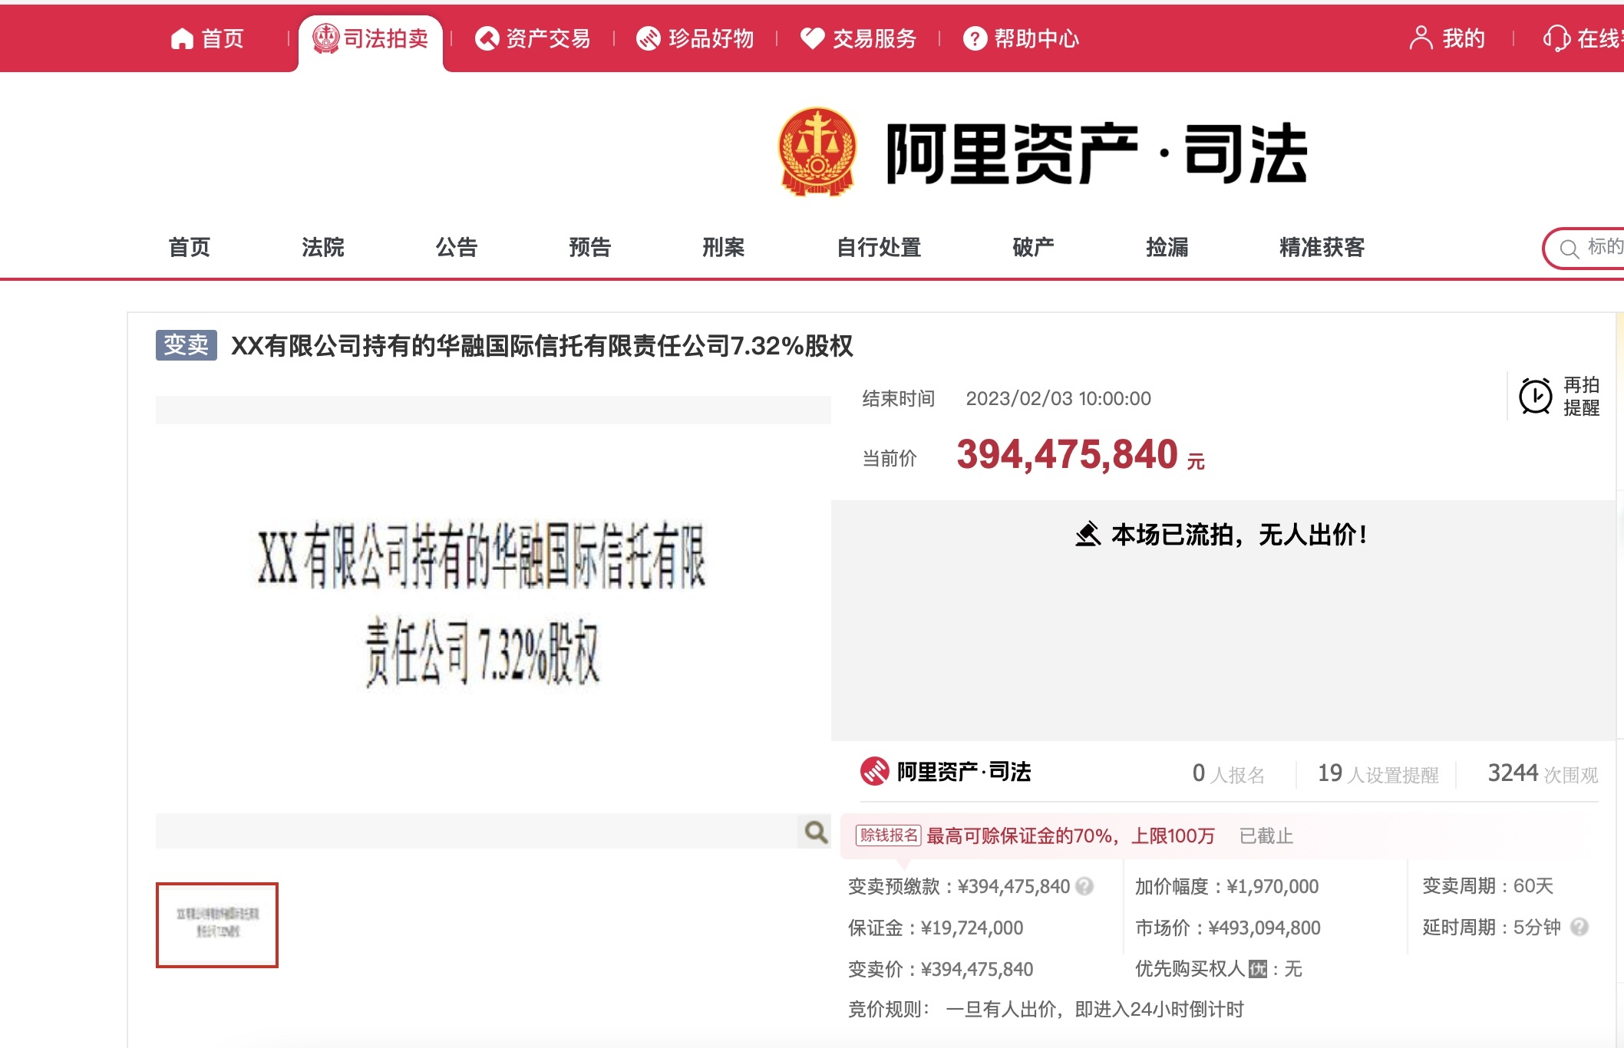Click the 我的 person icon
Image resolution: width=1624 pixels, height=1048 pixels.
coord(1422,37)
